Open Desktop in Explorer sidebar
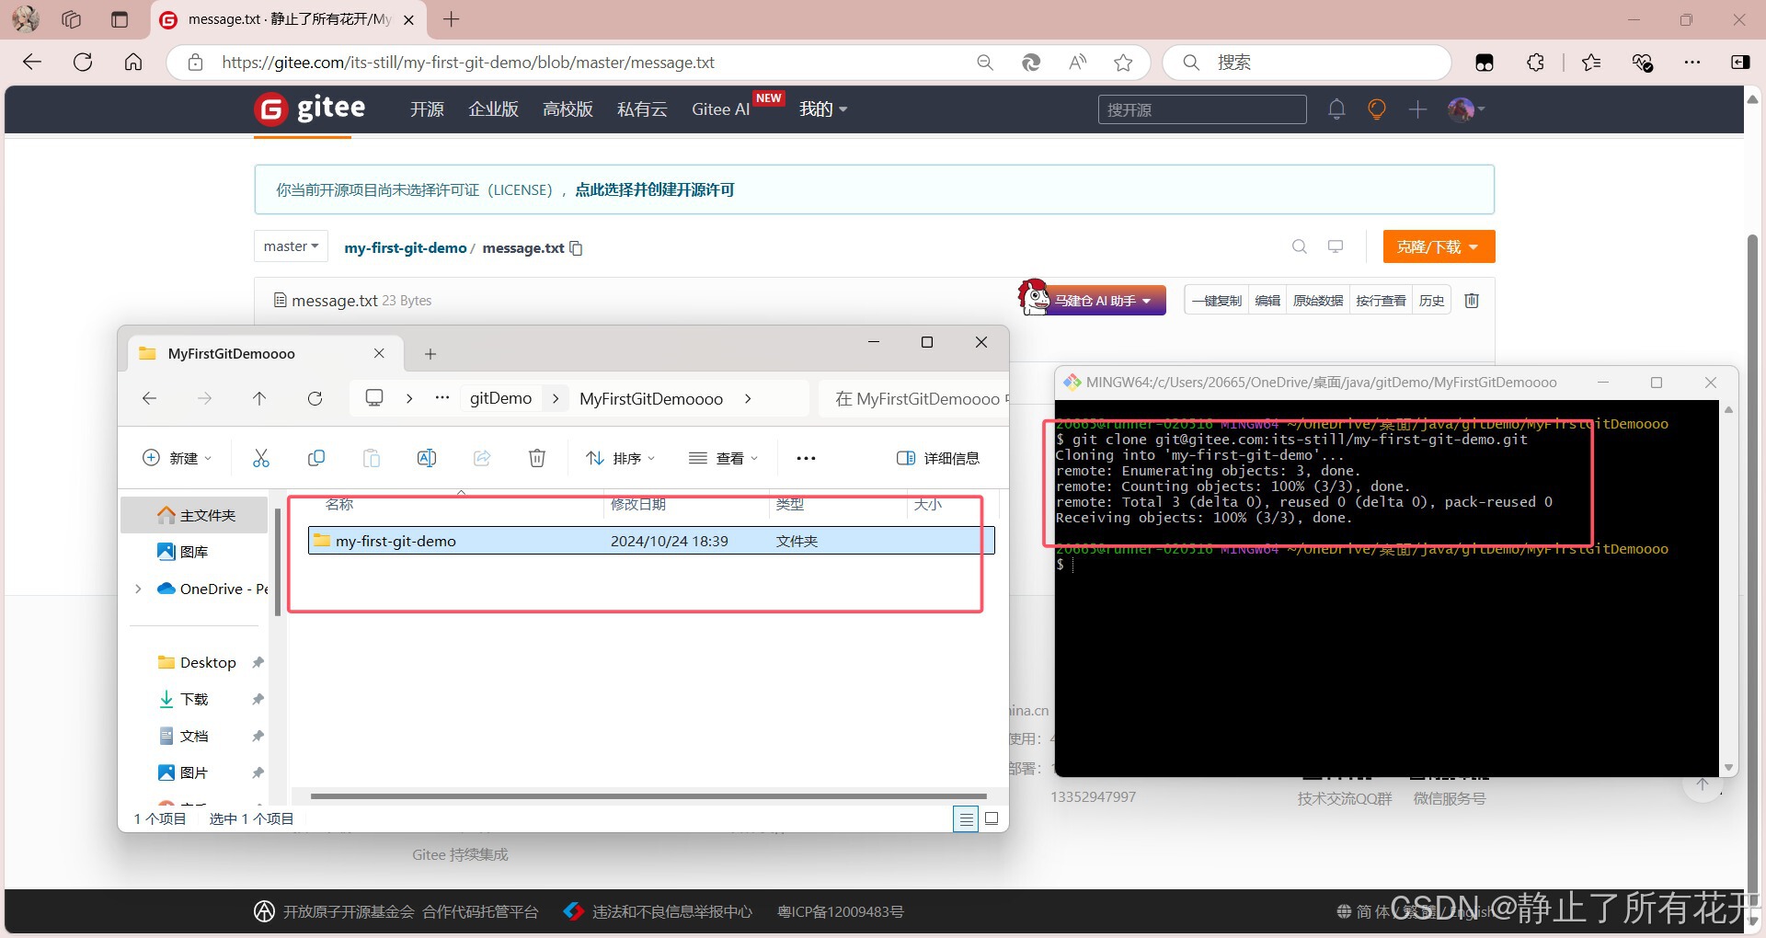1766x938 pixels. point(208,662)
